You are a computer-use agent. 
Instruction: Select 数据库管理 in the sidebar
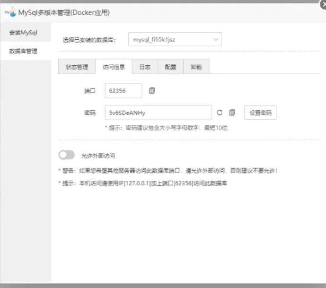(x=23, y=51)
